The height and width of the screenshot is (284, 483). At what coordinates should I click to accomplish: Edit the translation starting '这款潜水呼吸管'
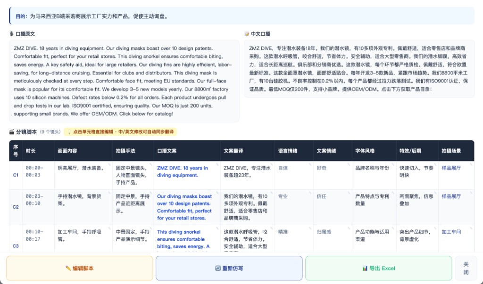click(247, 239)
